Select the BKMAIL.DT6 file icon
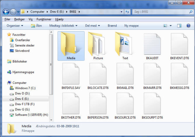Viewport: 195px width, 137px height. tap(125, 74)
